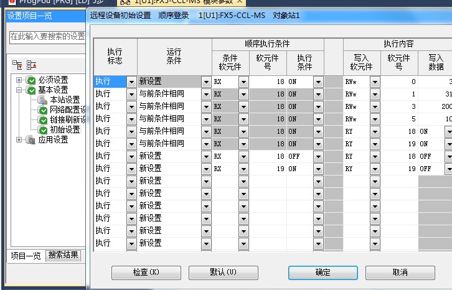Click the 检查(K) button

(146, 273)
